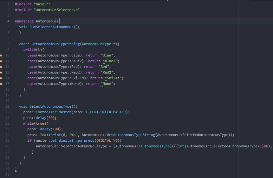Click the "Skills" return string
The width and height of the screenshot is (273, 178).
[x=113, y=78]
